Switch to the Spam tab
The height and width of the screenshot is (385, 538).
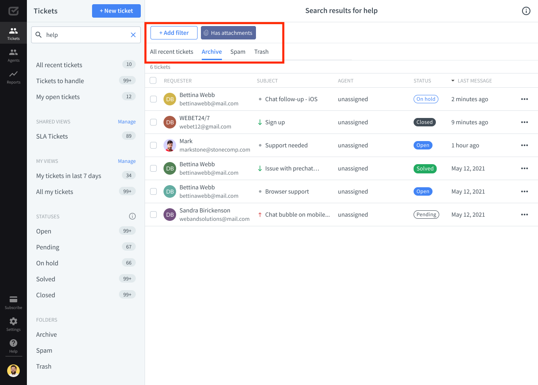(238, 52)
